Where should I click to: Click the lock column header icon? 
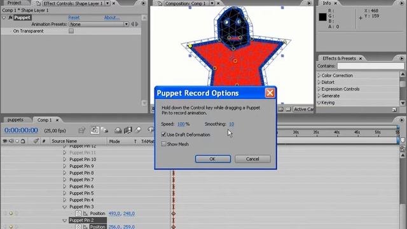pyautogui.click(x=23, y=141)
